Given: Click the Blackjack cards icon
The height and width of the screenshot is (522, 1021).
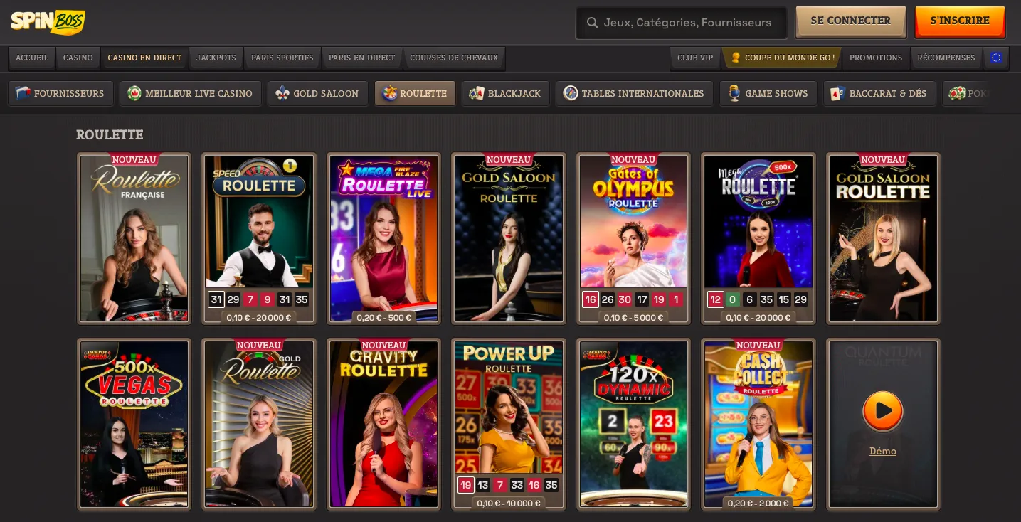Looking at the screenshot, I should click(477, 93).
